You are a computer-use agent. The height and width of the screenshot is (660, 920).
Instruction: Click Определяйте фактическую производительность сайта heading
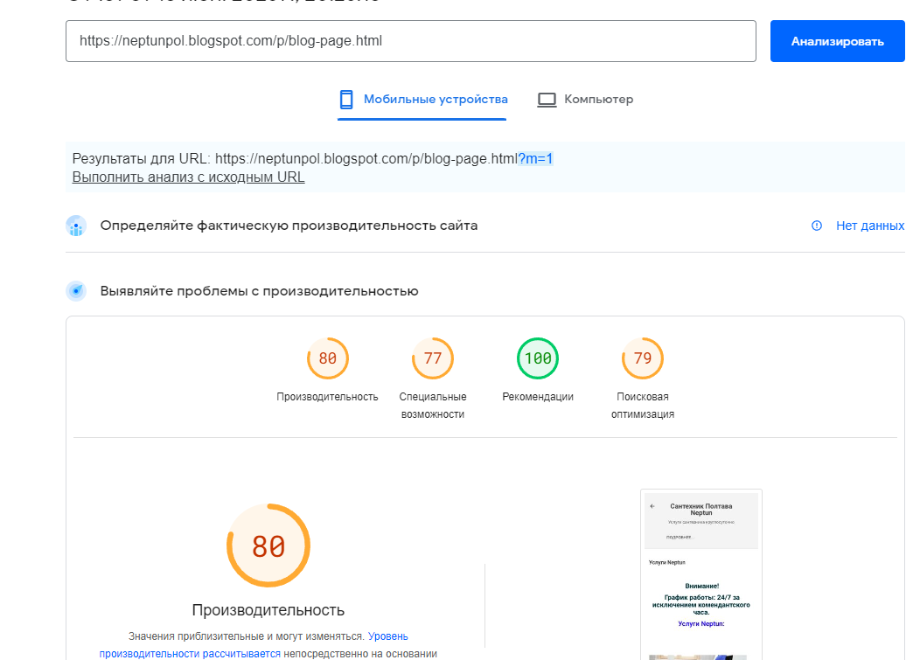tap(289, 226)
